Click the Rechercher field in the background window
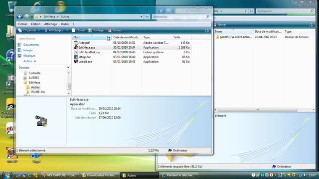Viewport: 319px width, 179px height. [x=283, y=11]
